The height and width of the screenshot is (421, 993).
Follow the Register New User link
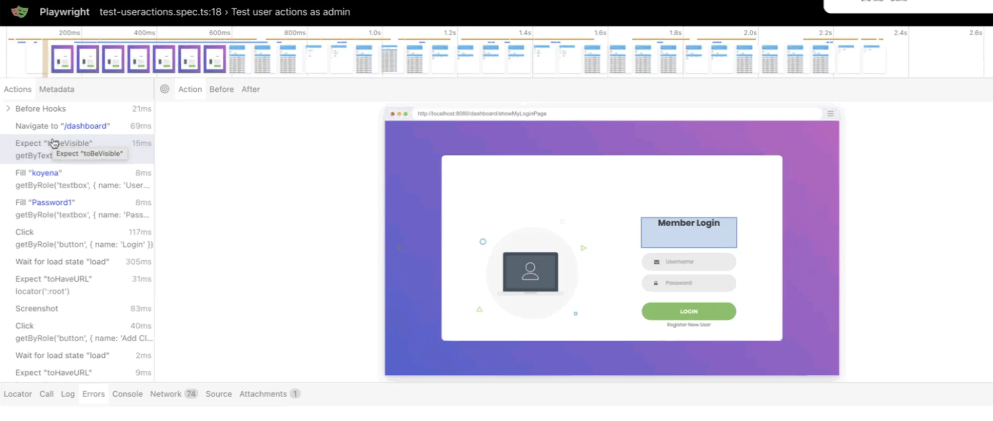(688, 325)
